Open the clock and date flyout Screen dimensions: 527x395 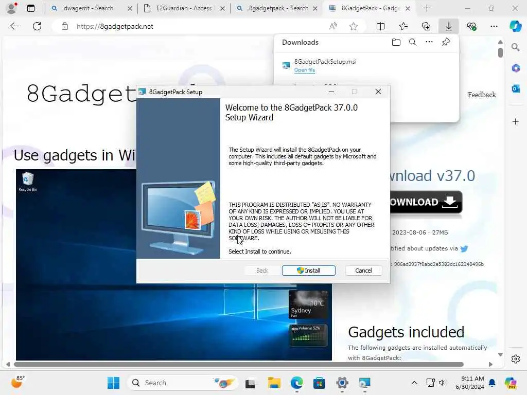point(470,383)
